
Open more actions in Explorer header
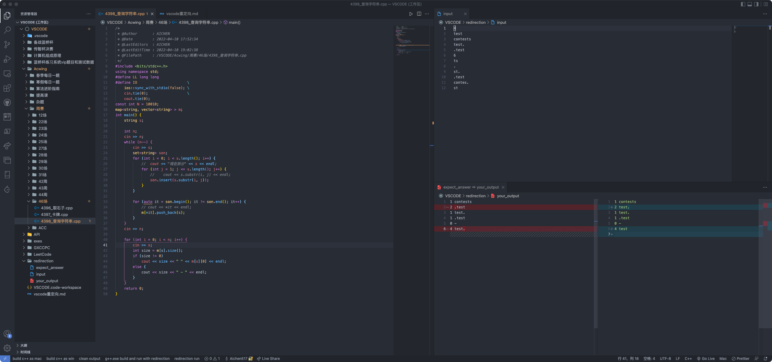pyautogui.click(x=88, y=14)
